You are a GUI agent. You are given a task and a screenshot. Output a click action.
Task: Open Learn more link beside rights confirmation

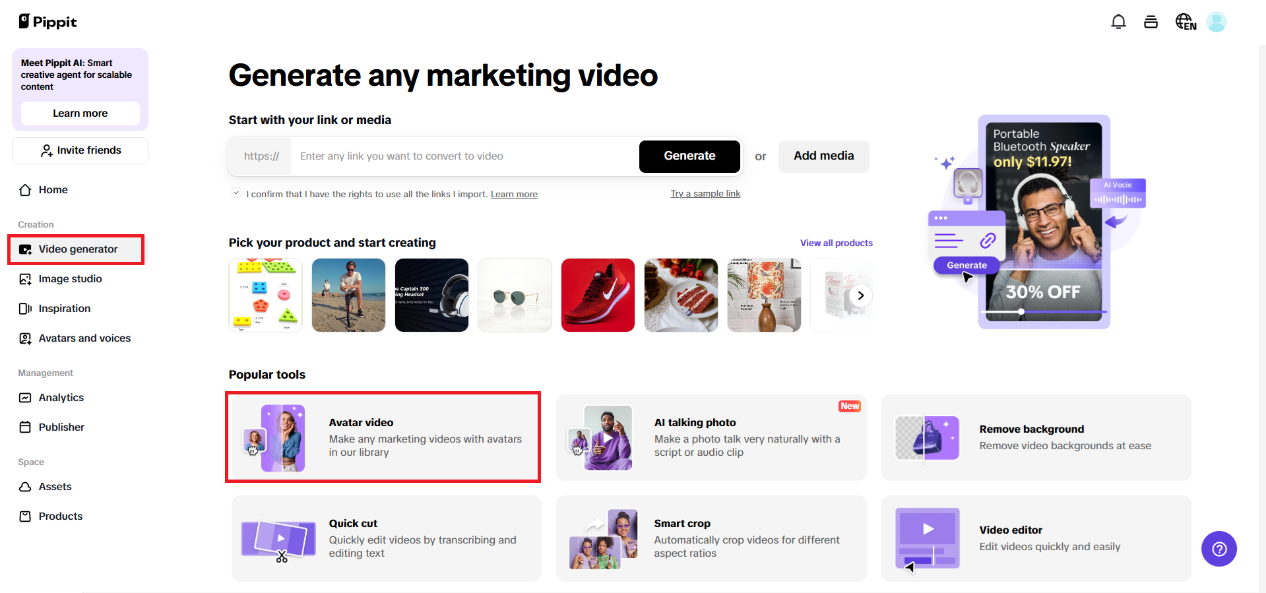[514, 194]
